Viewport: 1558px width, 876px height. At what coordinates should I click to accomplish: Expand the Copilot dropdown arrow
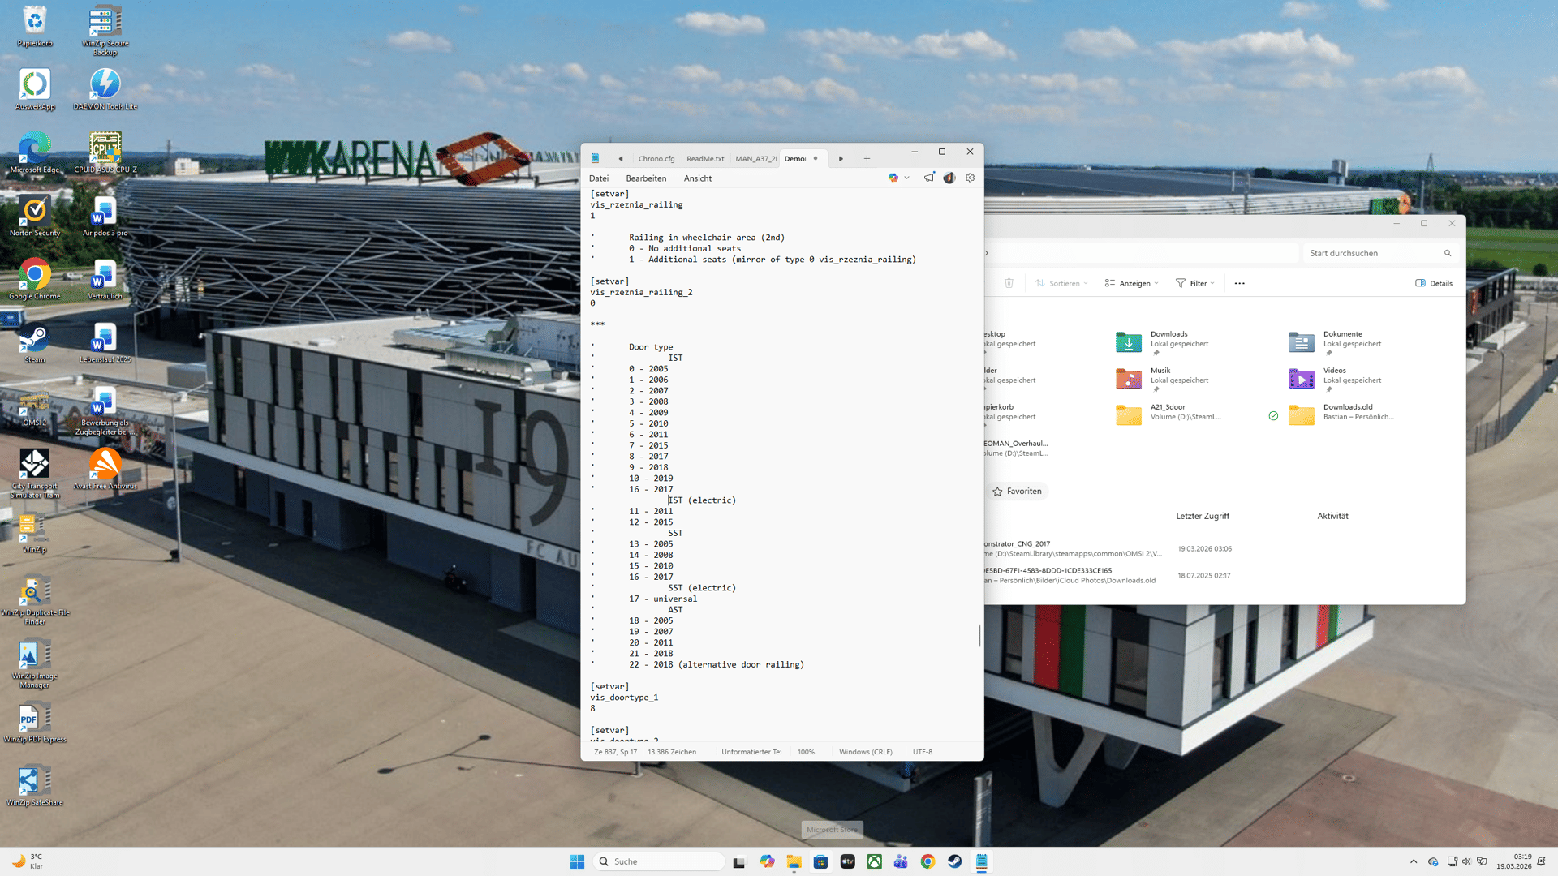pos(906,178)
